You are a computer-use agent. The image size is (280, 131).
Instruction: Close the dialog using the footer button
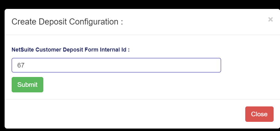pos(259,114)
